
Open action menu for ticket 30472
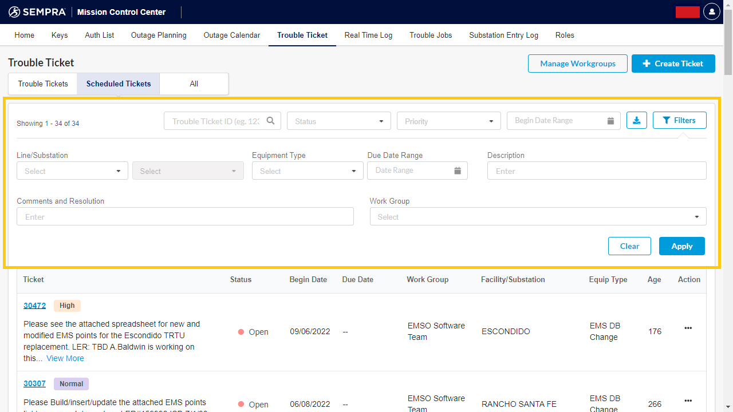688,328
